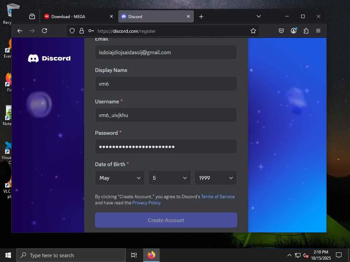Image resolution: width=350 pixels, height=262 pixels.
Task: Click the Firefox taskbar icon
Action: (151, 255)
